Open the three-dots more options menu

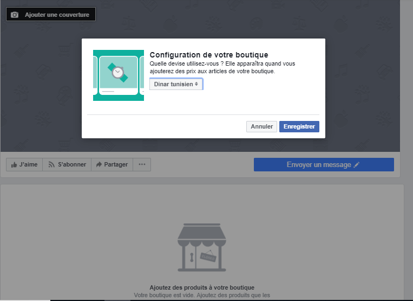[x=142, y=165]
